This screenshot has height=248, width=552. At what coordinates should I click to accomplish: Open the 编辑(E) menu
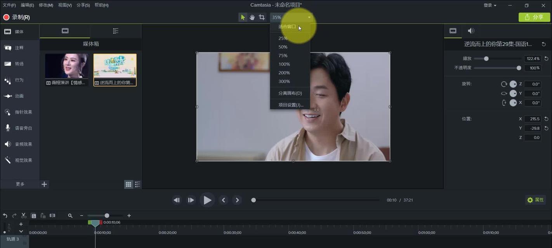[27, 5]
